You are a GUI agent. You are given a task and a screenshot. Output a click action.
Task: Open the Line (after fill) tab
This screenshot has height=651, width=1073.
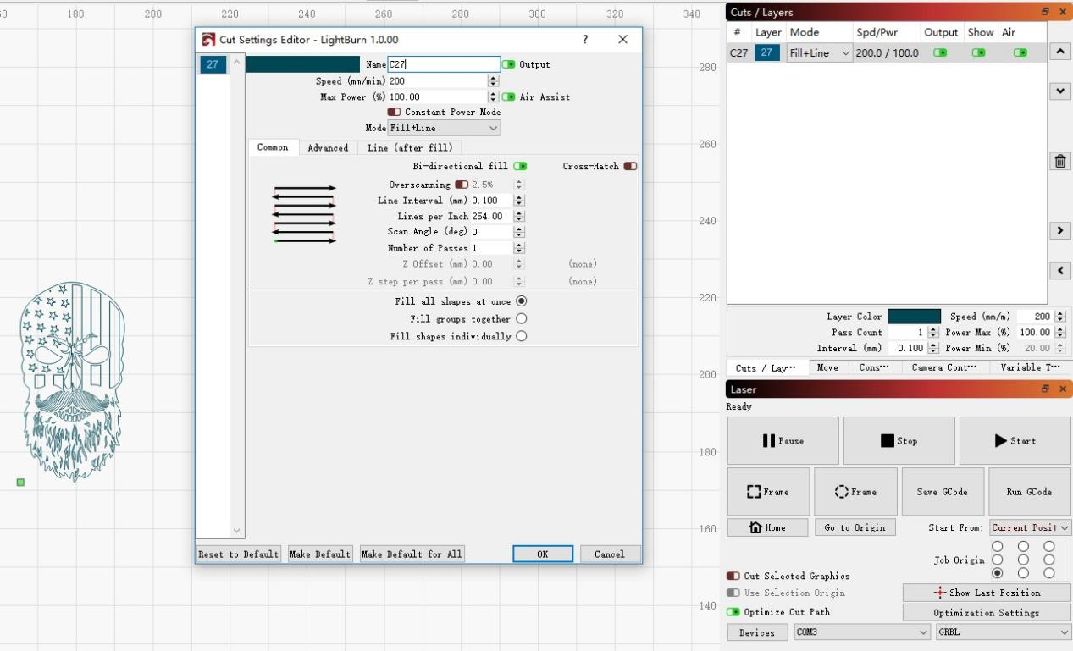pyautogui.click(x=410, y=147)
